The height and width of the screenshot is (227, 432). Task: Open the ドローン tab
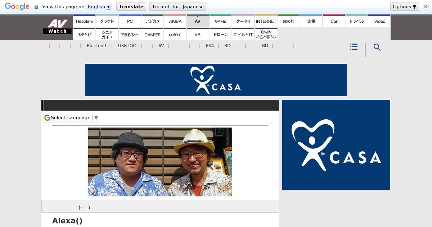(220, 34)
